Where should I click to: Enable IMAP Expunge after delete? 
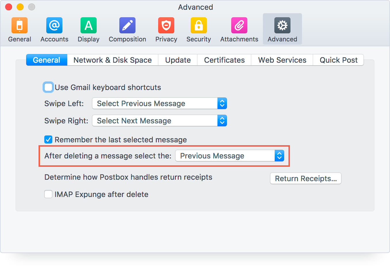48,194
